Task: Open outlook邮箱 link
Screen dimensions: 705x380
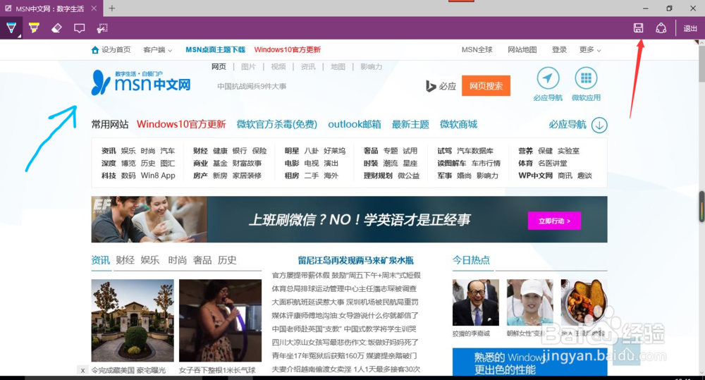Action: [355, 124]
